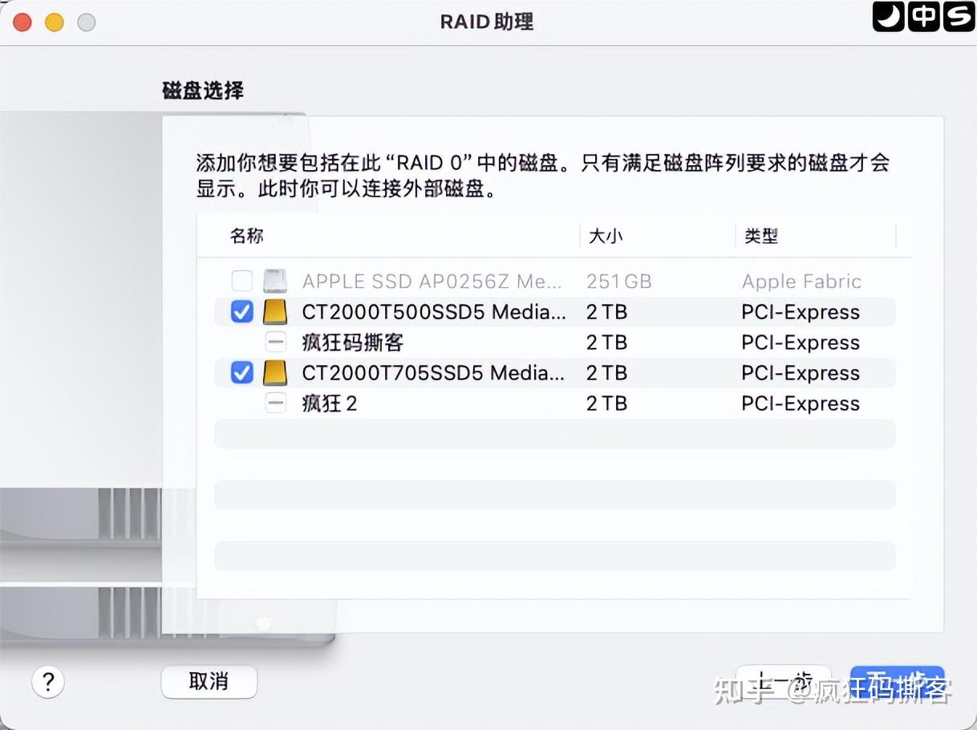The height and width of the screenshot is (730, 977).
Task: Select the CT2000T500SSD5 Media... disk name
Action: pos(433,312)
